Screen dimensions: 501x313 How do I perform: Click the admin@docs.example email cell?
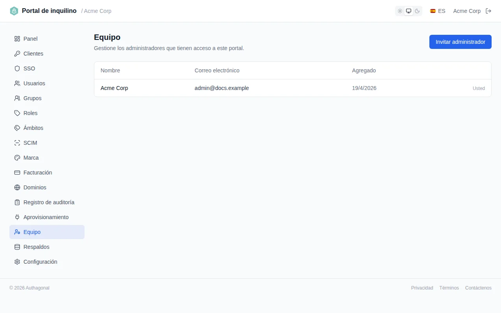[222, 88]
